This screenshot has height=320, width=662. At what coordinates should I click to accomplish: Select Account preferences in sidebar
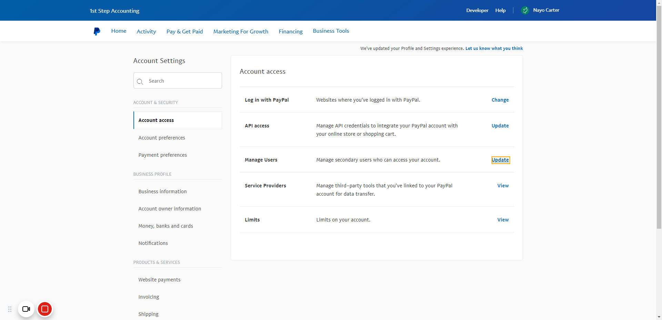(162, 138)
